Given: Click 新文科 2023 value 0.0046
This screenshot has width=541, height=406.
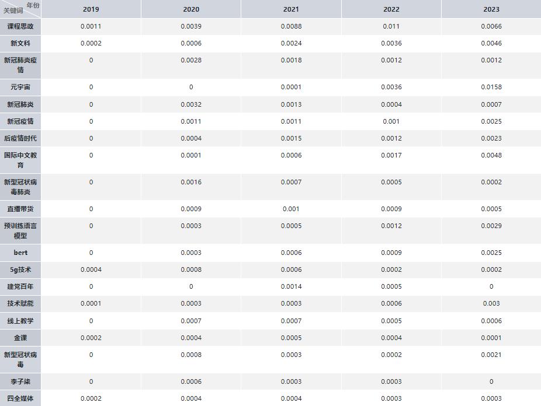Looking at the screenshot, I should [x=491, y=43].
